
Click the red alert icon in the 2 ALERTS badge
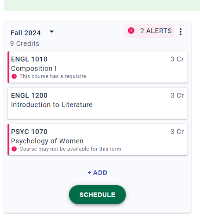point(131,30)
